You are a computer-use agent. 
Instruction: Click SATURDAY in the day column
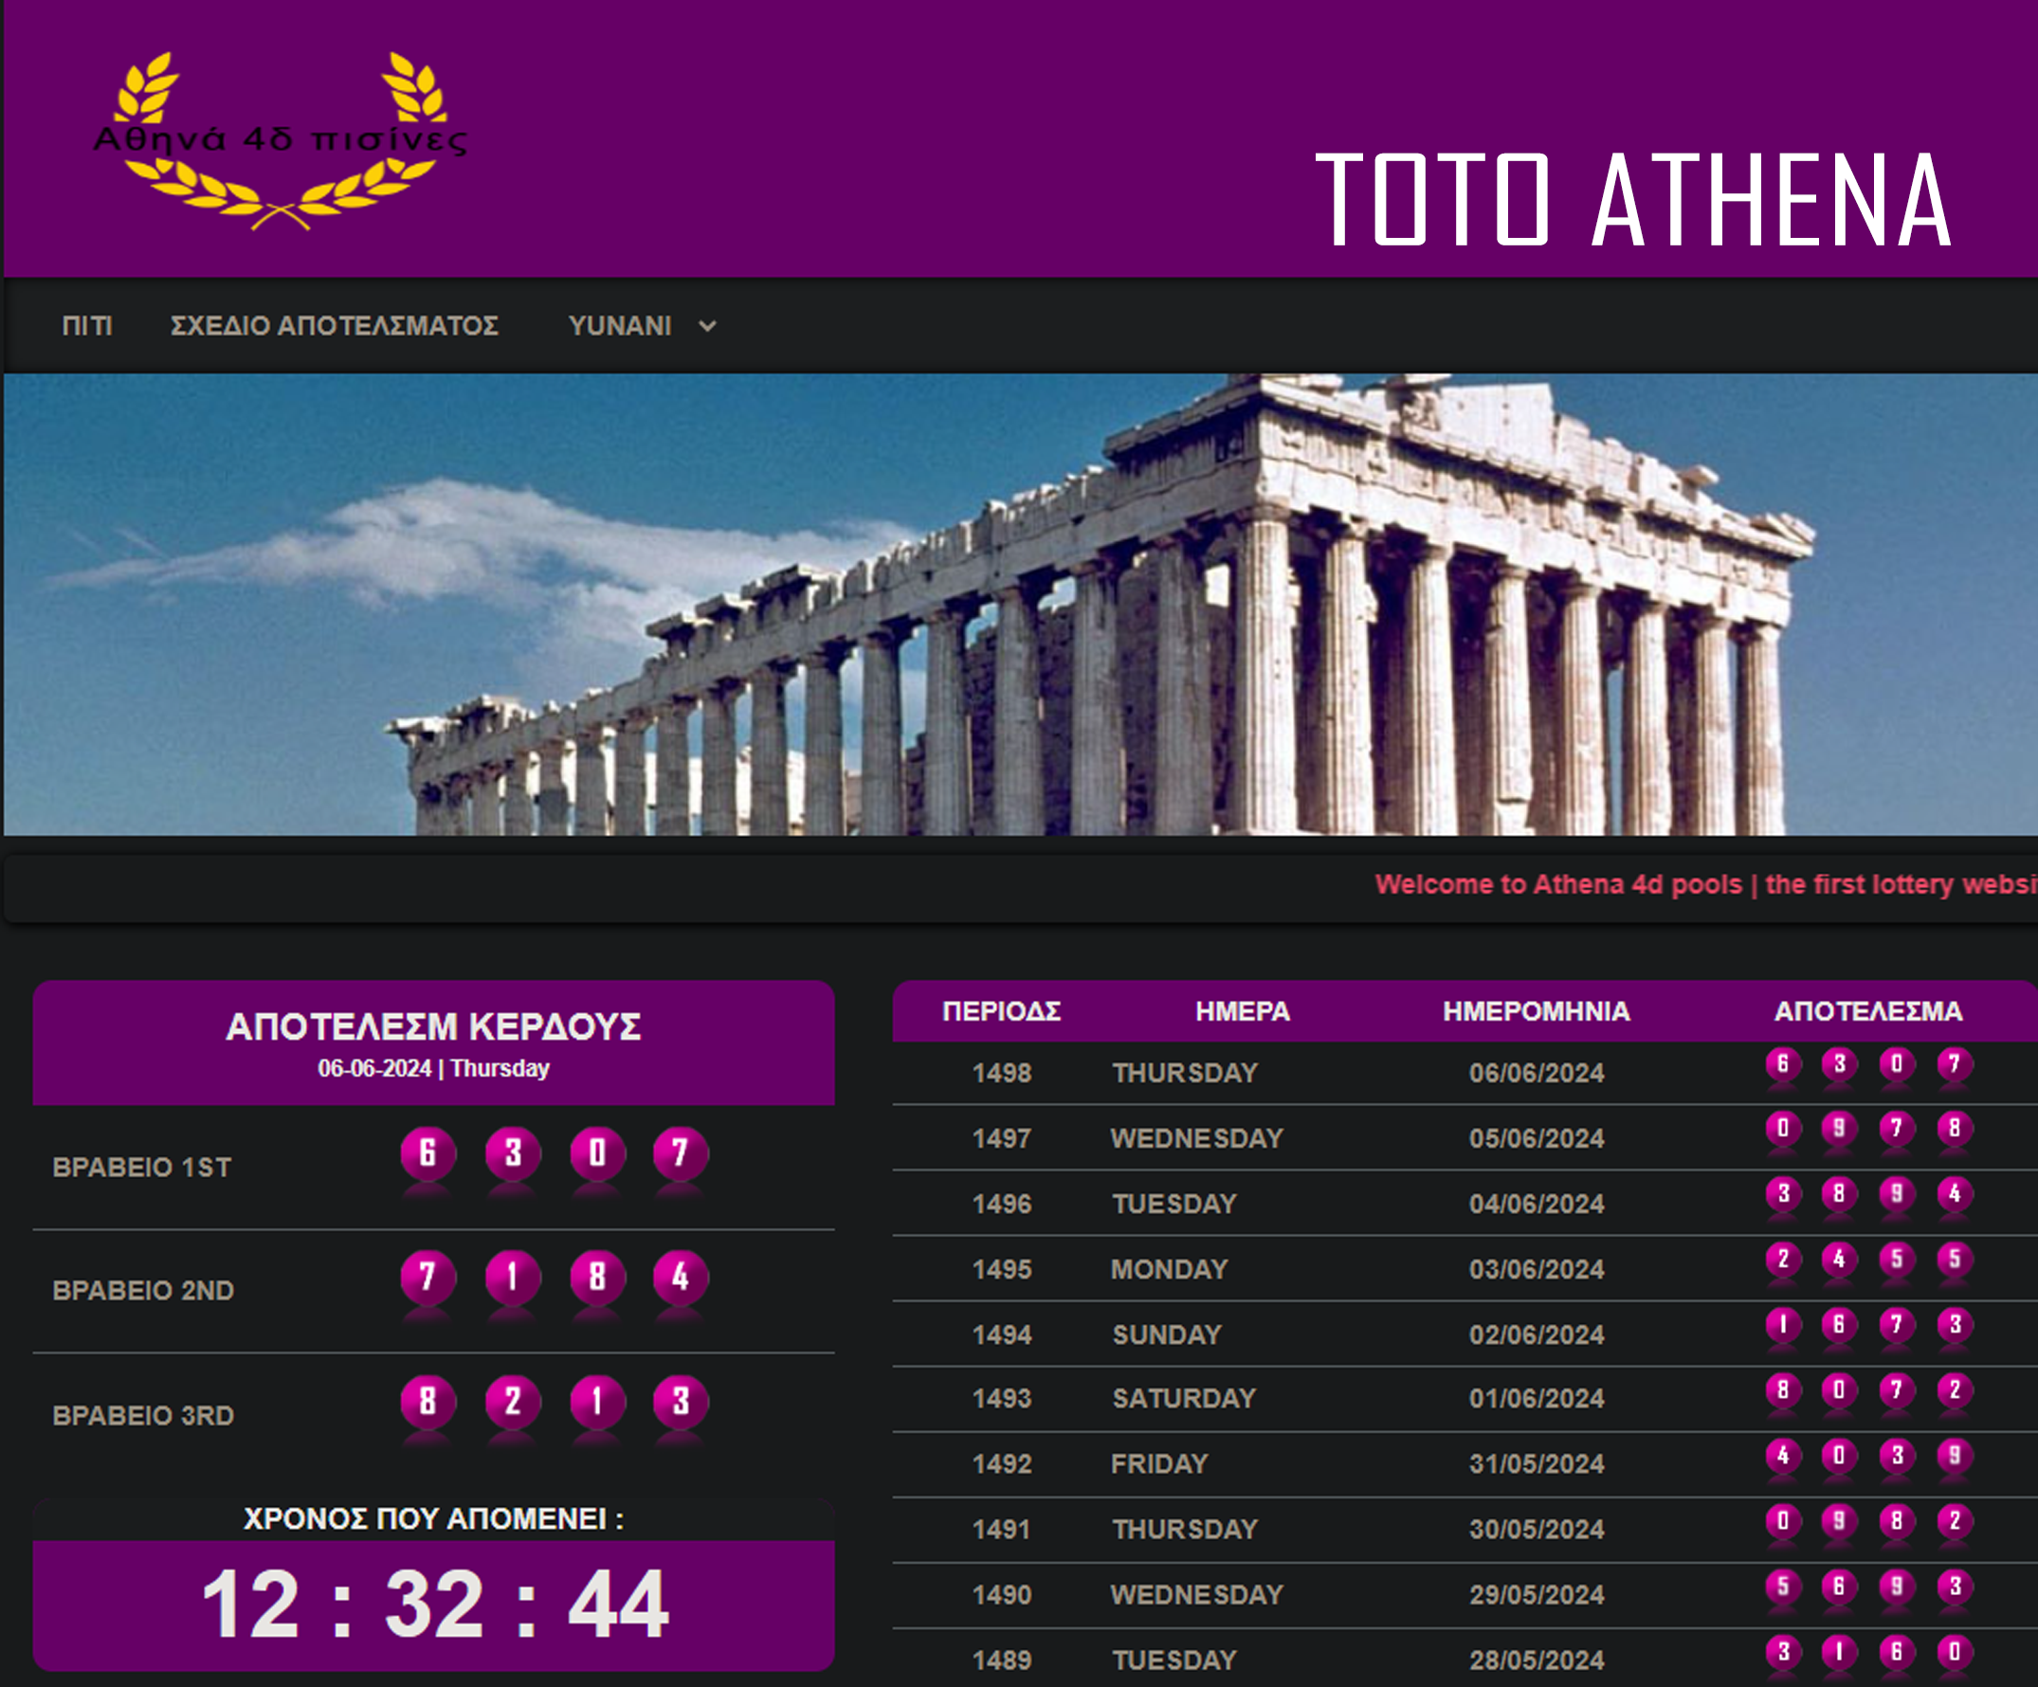(x=1184, y=1399)
